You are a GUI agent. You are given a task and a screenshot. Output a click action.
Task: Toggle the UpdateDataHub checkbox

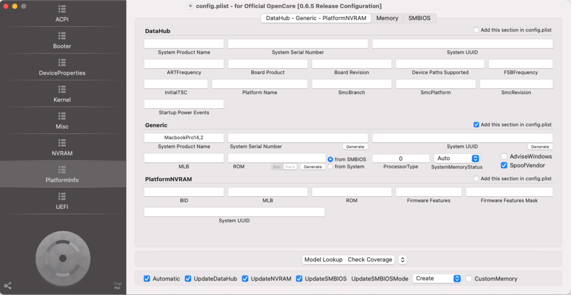pyautogui.click(x=188, y=279)
